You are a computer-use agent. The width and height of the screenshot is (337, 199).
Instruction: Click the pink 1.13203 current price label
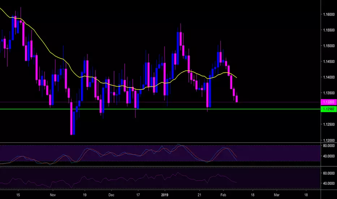[328, 102]
